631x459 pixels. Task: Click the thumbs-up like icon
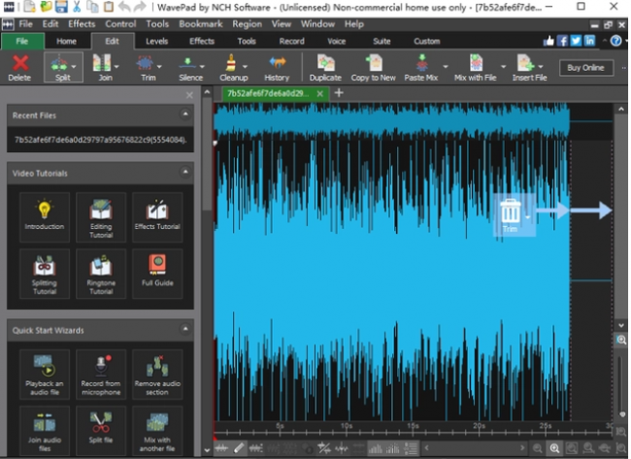click(548, 41)
